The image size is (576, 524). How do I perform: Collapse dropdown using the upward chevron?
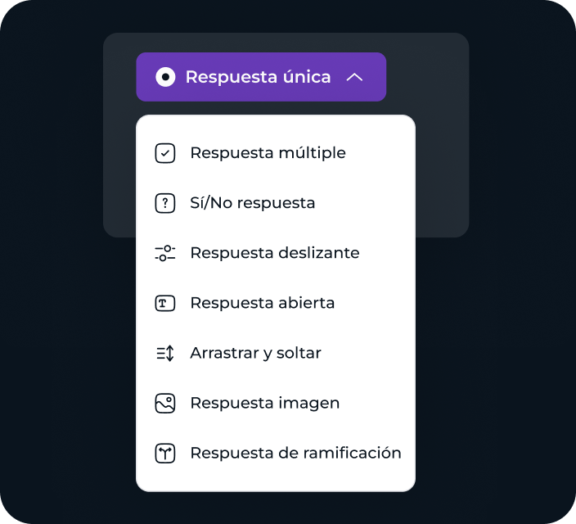354,77
